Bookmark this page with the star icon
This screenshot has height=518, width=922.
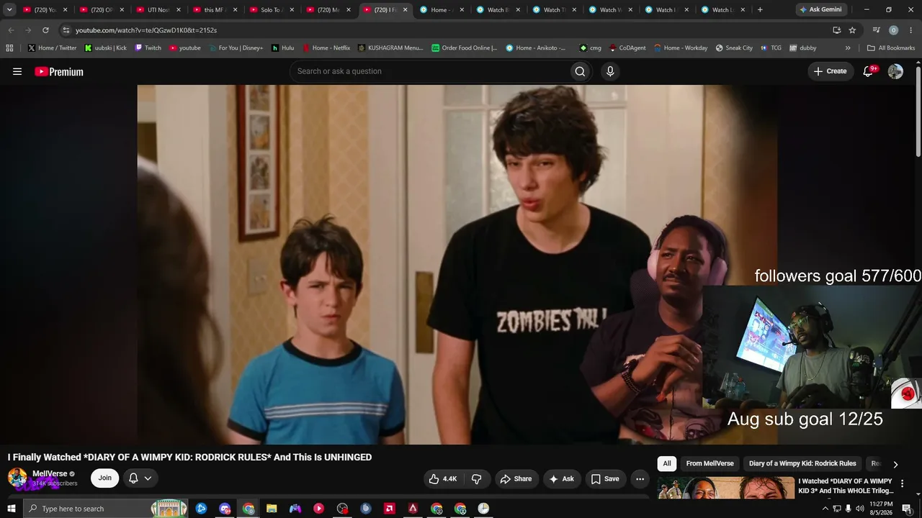852,30
